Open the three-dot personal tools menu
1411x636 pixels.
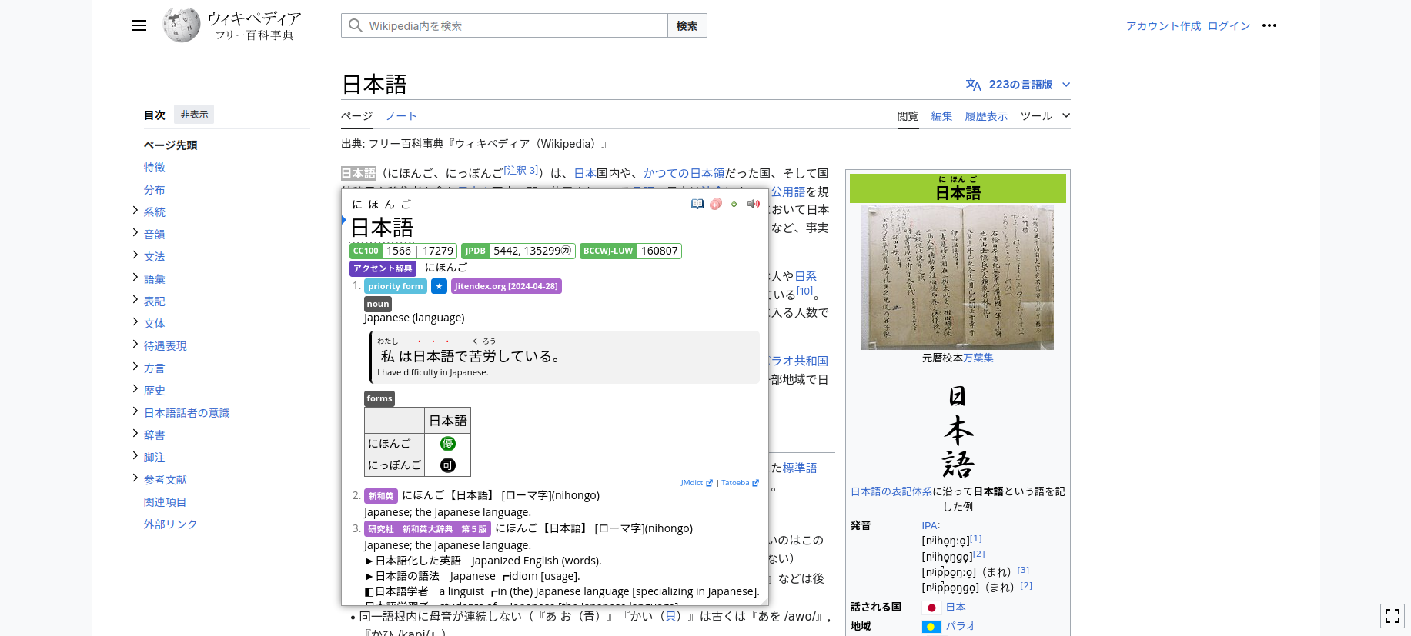click(x=1269, y=25)
